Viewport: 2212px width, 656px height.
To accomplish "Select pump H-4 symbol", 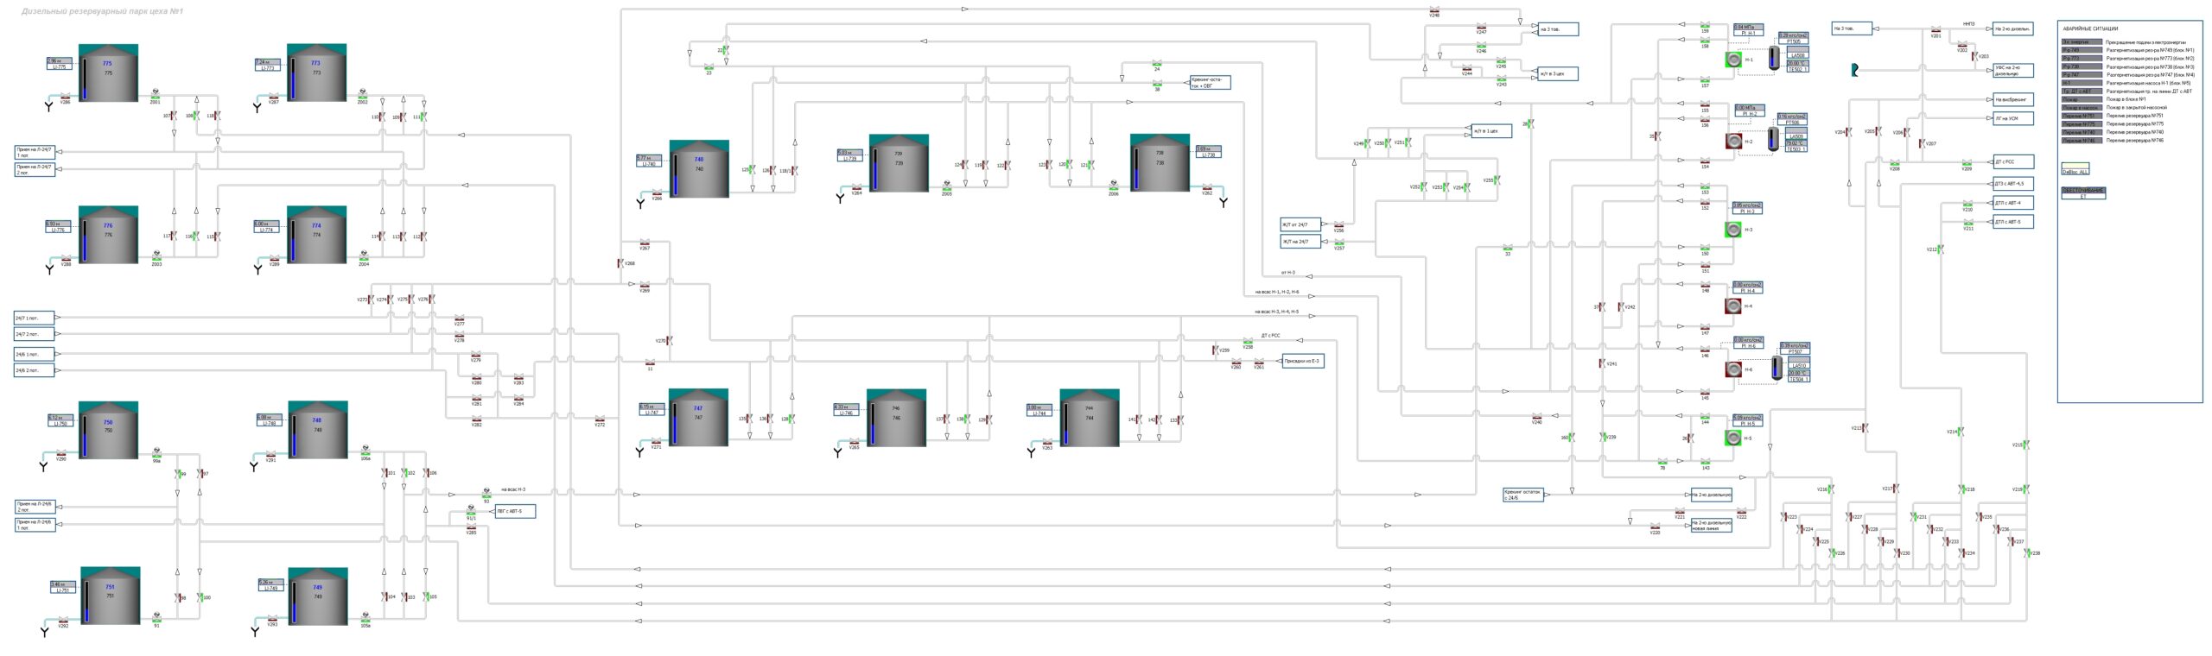I will (x=1733, y=306).
